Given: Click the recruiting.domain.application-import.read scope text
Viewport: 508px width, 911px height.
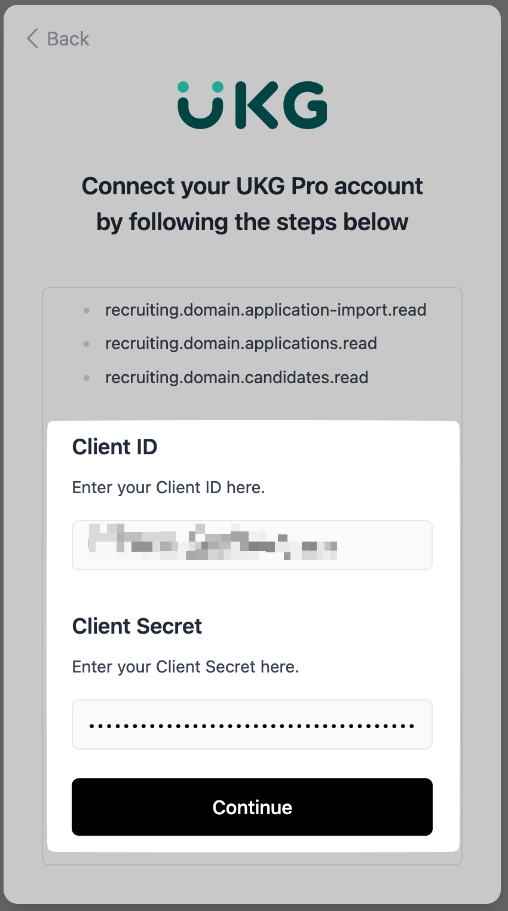Looking at the screenshot, I should (x=266, y=310).
